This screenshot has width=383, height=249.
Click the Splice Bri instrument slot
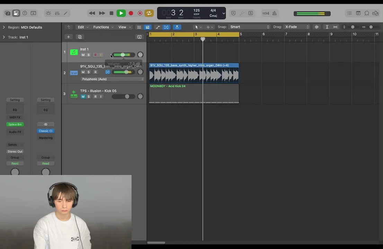coord(15,124)
